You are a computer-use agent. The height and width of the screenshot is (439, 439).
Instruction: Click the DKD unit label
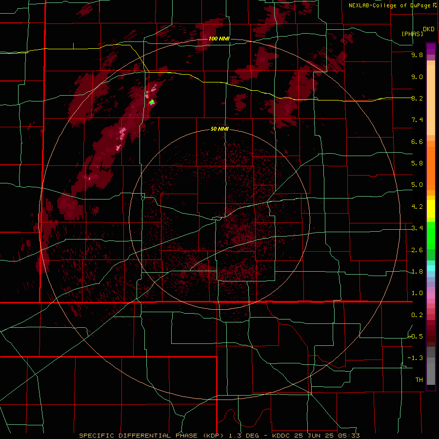(x=428, y=29)
